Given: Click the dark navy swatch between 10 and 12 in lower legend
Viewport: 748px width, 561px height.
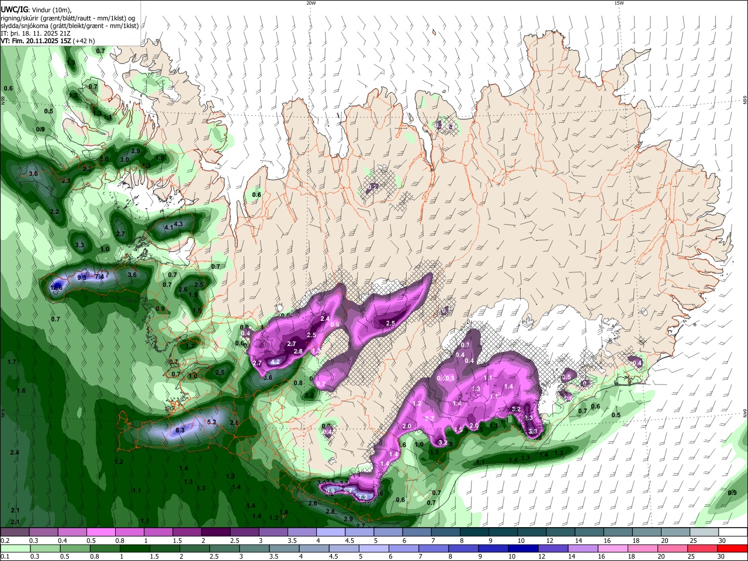Looking at the screenshot, I should coord(522,549).
